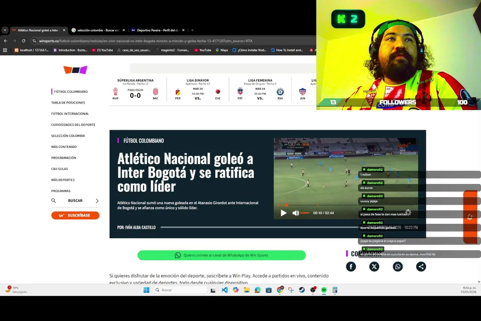481x321 pixels.
Task: Click the author name Iván Alba Castillo
Action: click(x=140, y=228)
